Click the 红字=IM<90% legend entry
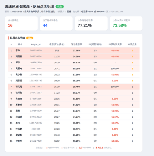 (85, 148)
